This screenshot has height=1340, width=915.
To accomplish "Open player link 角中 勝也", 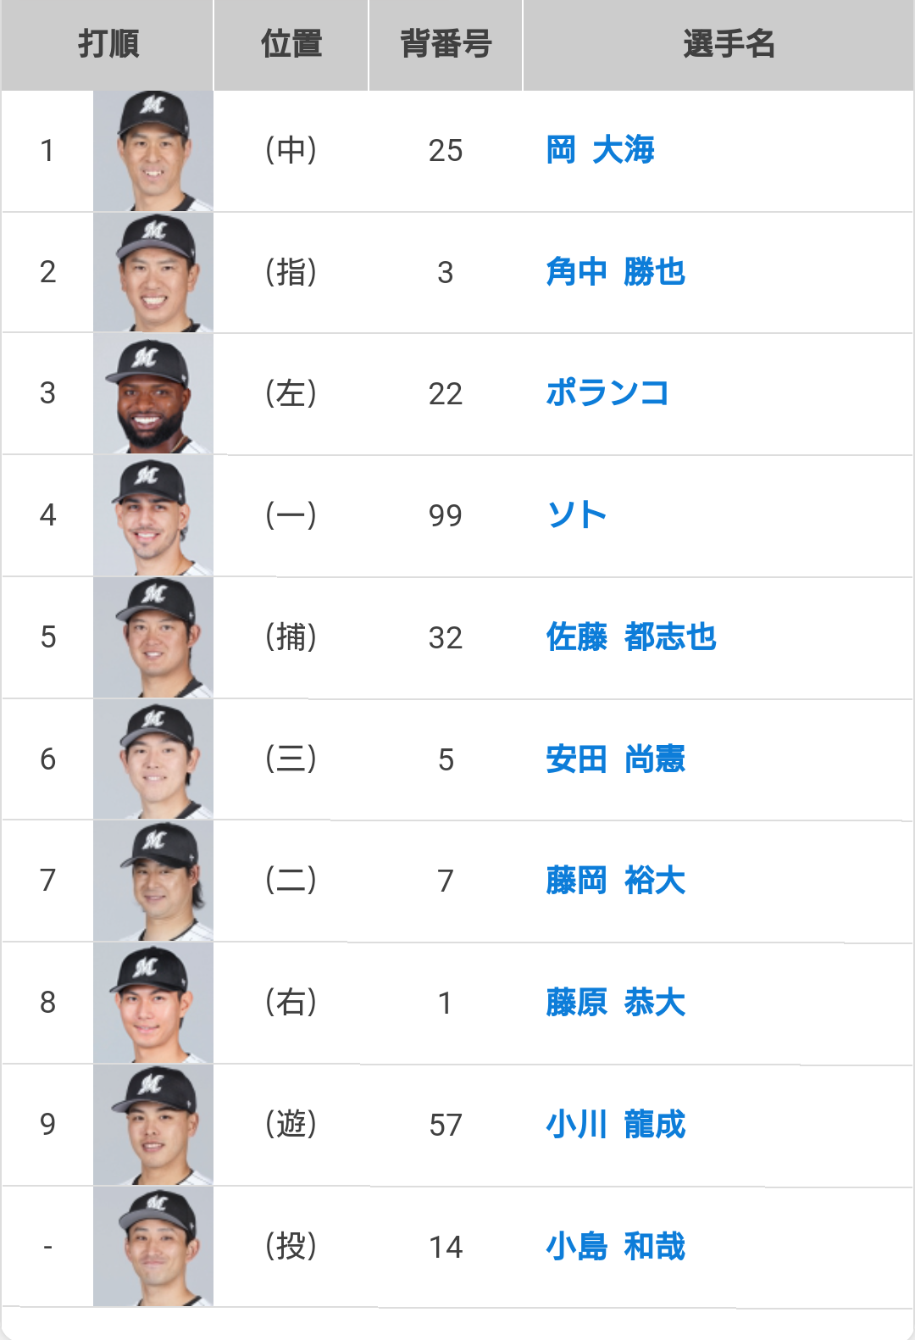I will (x=615, y=272).
